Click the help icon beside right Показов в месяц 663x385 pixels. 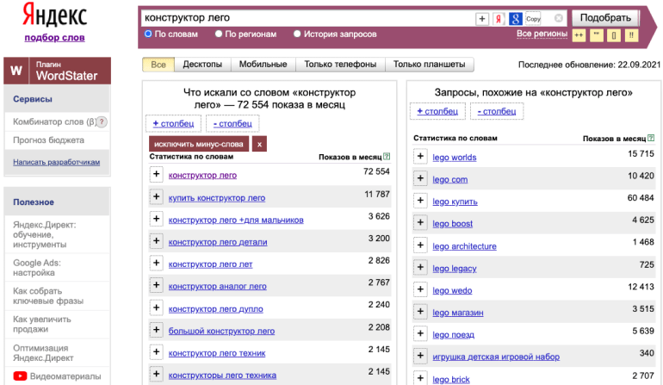point(651,138)
